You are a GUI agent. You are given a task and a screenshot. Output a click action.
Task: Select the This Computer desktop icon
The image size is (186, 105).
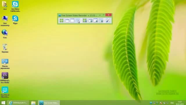click(x=5, y=21)
